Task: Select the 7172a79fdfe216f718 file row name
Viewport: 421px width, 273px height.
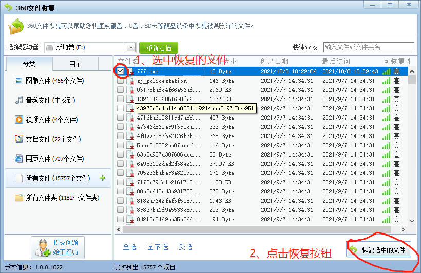Action: [x=169, y=182]
